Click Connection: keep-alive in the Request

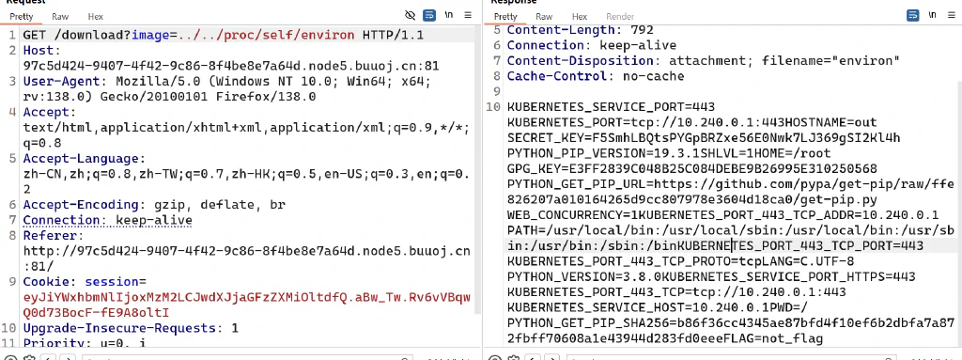click(x=107, y=220)
